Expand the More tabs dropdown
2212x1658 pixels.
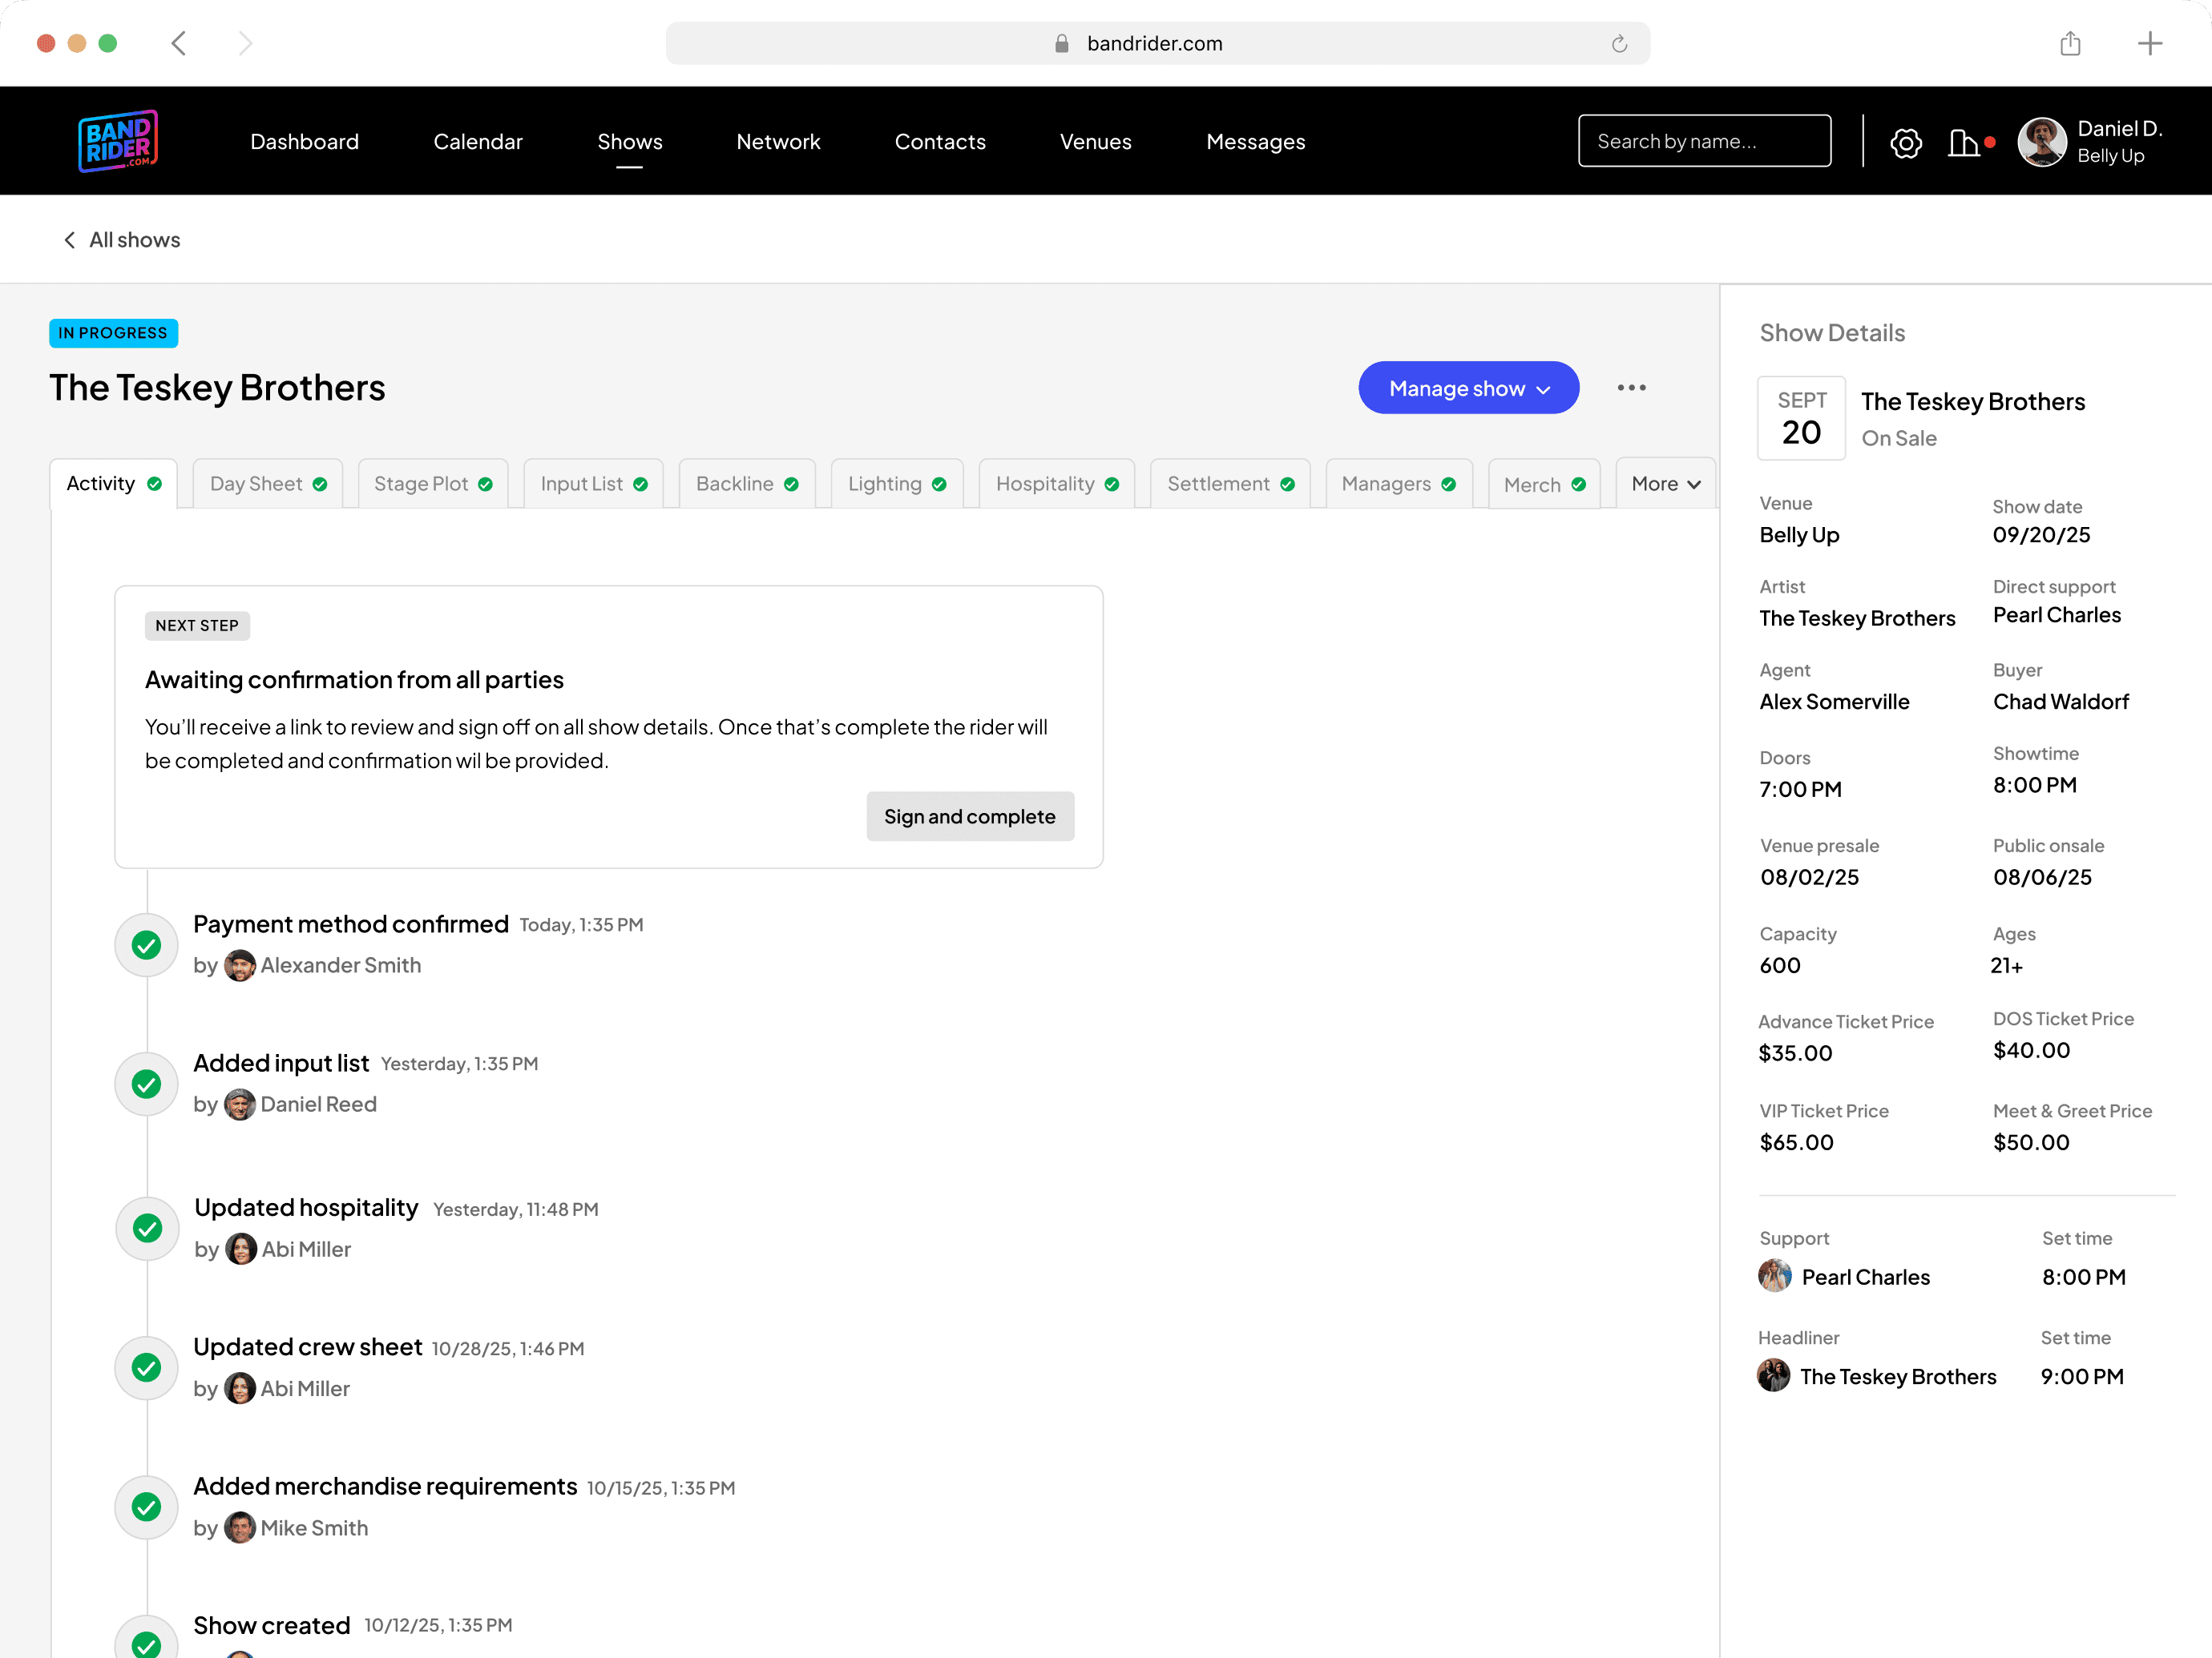tap(1665, 484)
